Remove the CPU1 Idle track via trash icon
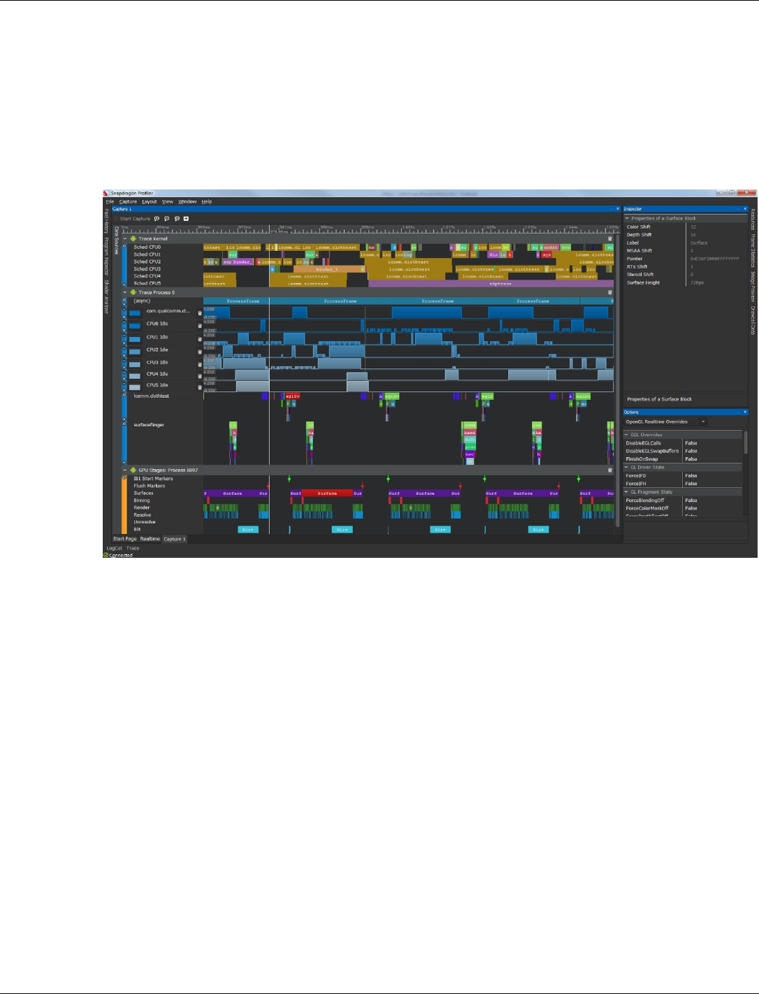 click(200, 339)
